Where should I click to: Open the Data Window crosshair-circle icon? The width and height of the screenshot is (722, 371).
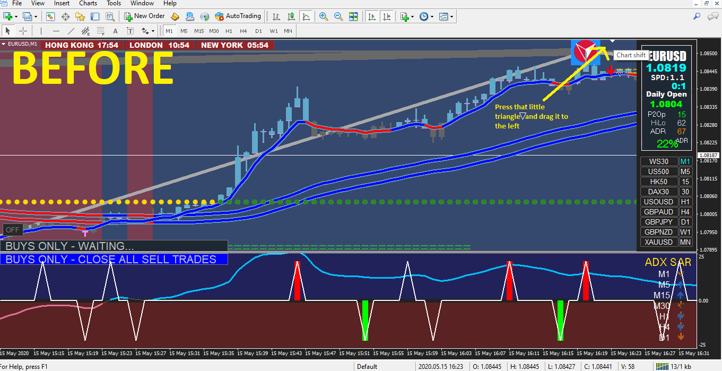tap(66, 16)
